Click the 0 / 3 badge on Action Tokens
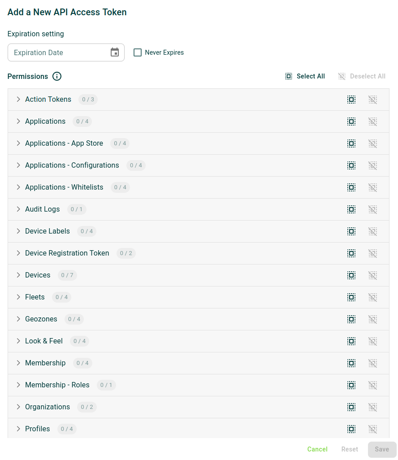The image size is (398, 460). (x=88, y=100)
